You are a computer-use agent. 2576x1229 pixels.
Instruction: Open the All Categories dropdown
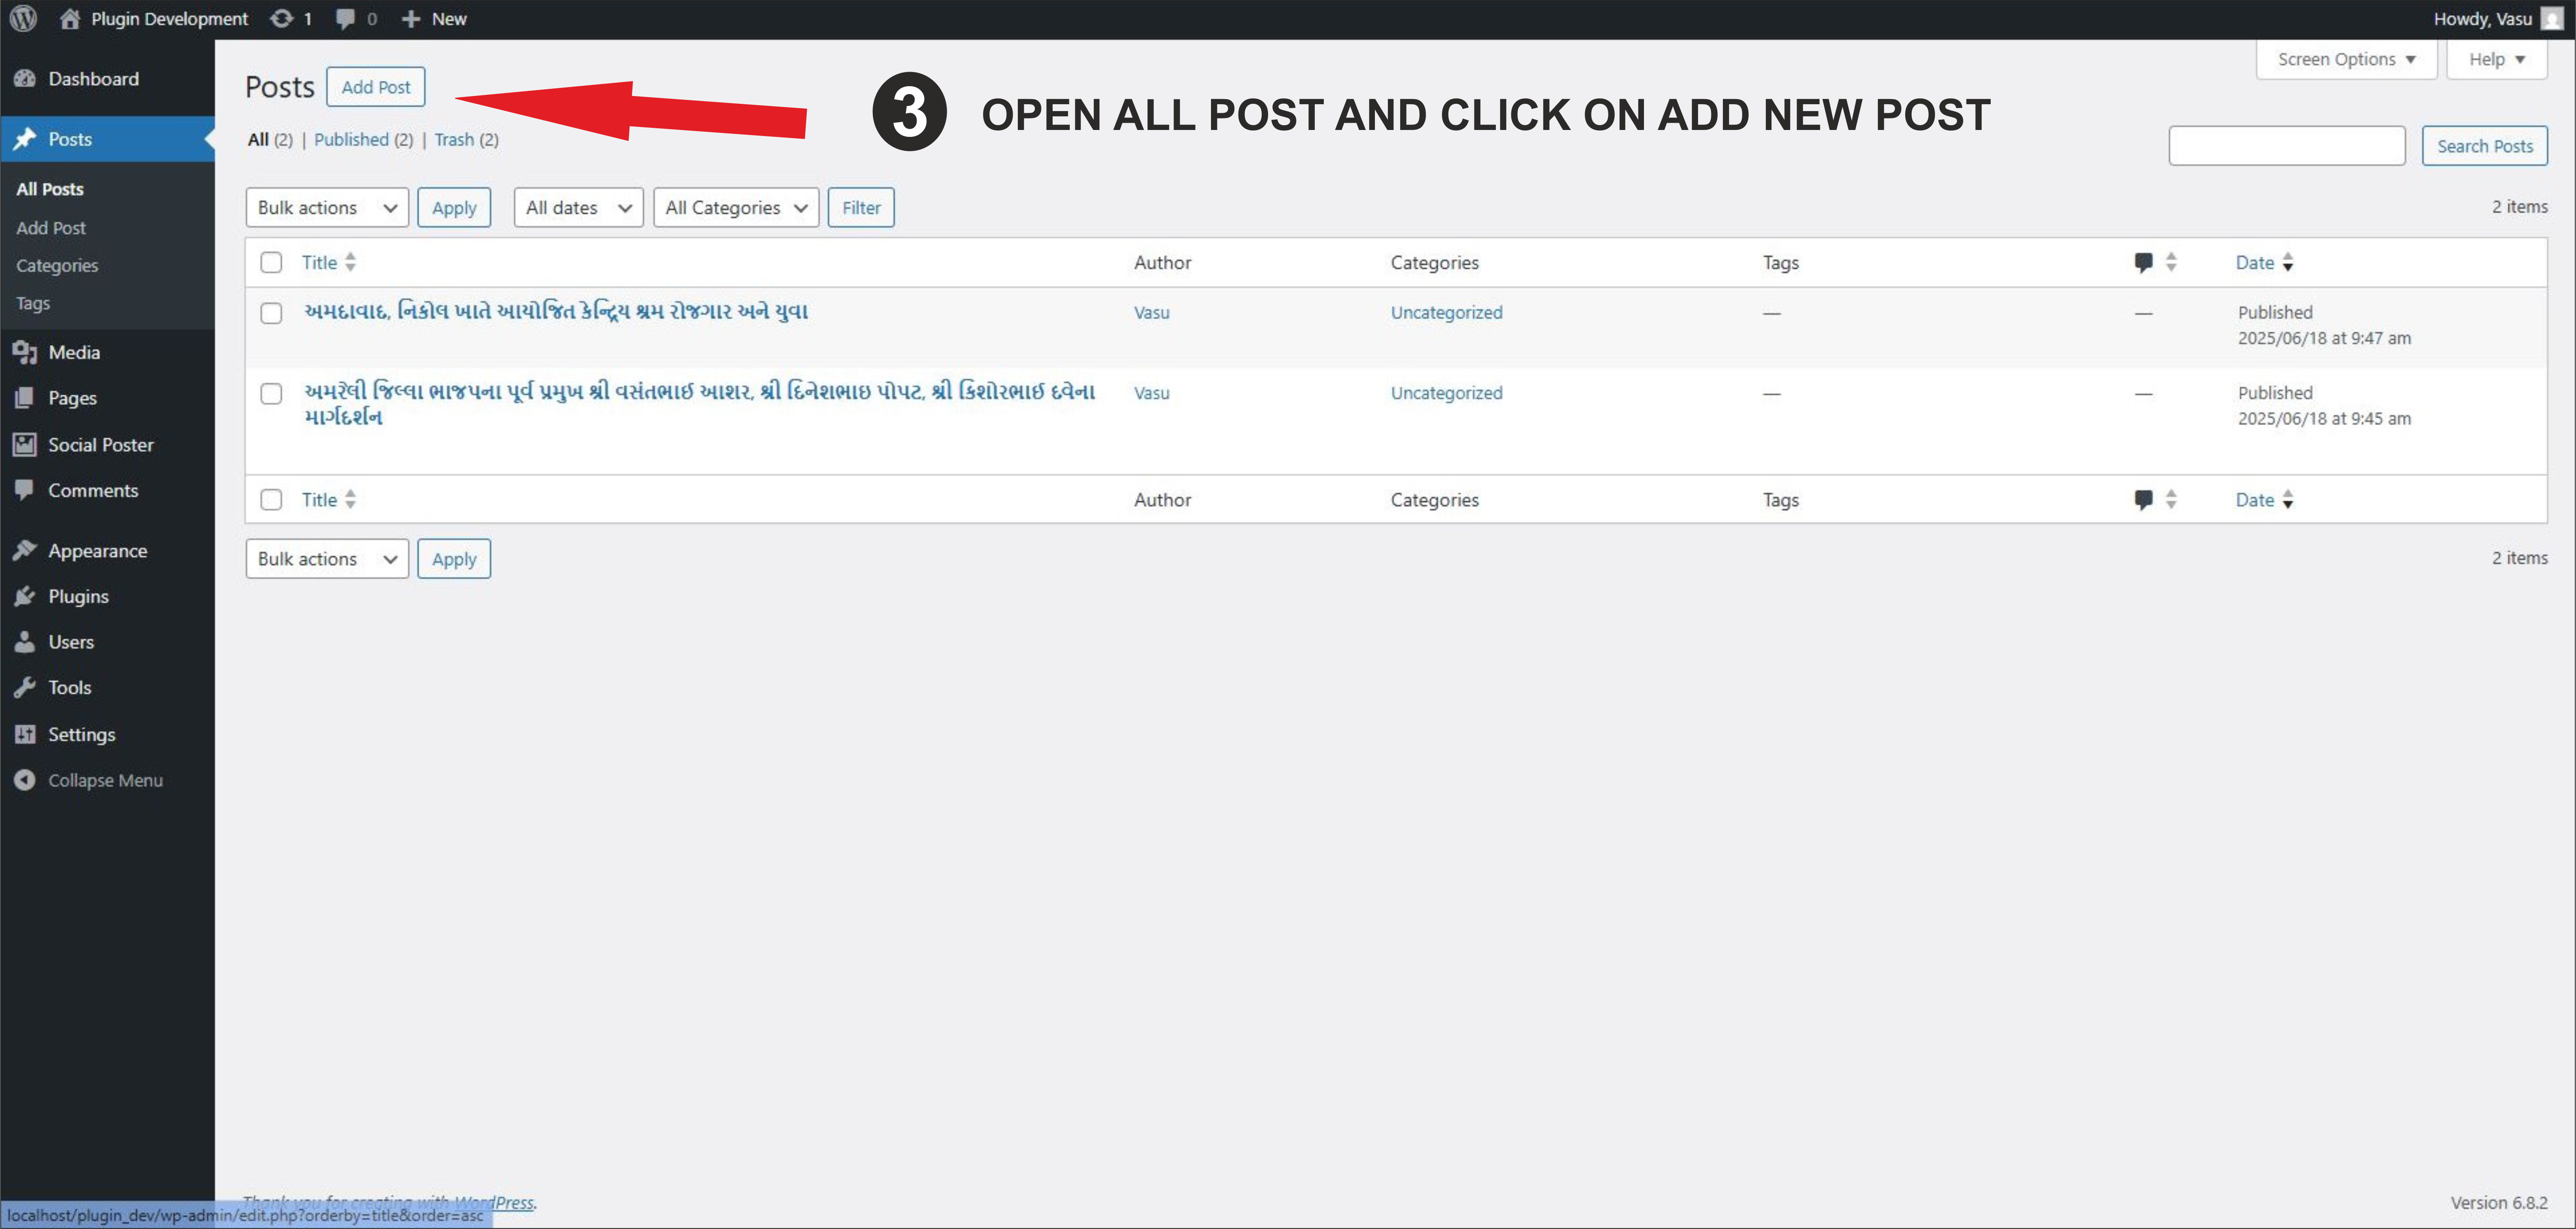point(736,207)
